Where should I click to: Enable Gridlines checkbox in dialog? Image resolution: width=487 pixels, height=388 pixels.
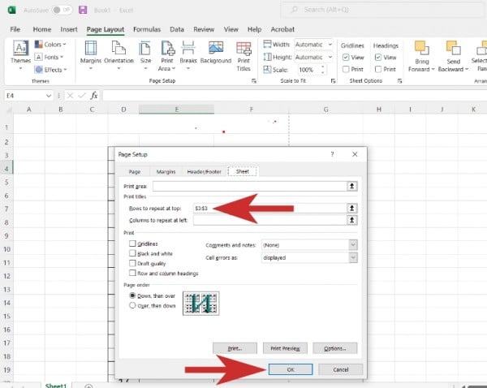(132, 244)
